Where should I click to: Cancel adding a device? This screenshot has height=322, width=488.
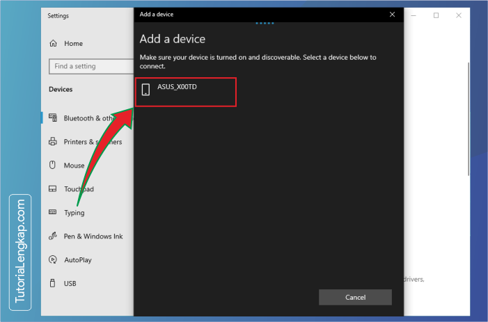[x=355, y=297]
